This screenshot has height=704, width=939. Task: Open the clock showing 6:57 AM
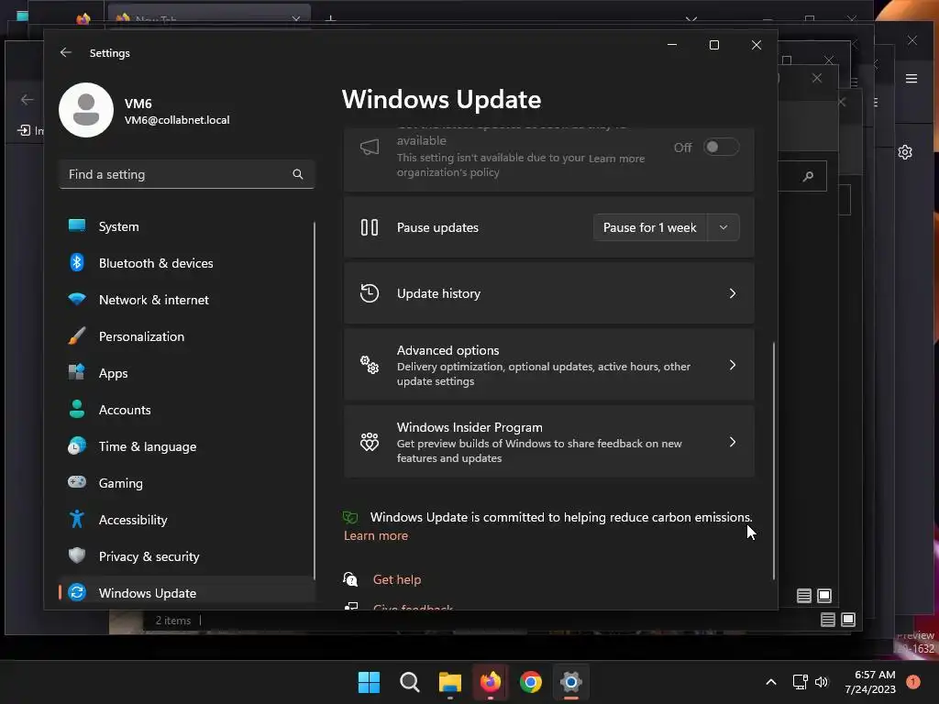pos(870,682)
